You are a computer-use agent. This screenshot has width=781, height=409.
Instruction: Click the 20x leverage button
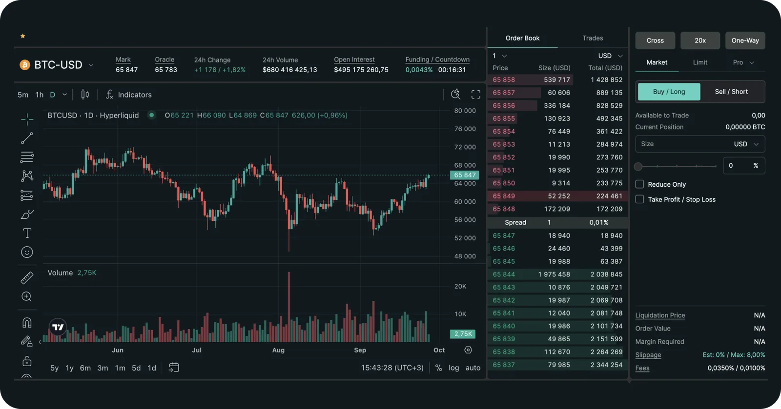pyautogui.click(x=700, y=40)
